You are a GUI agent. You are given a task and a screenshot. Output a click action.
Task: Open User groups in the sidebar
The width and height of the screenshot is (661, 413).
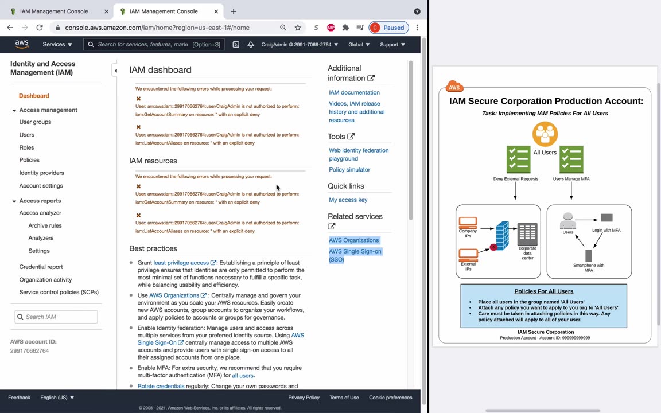coord(35,122)
